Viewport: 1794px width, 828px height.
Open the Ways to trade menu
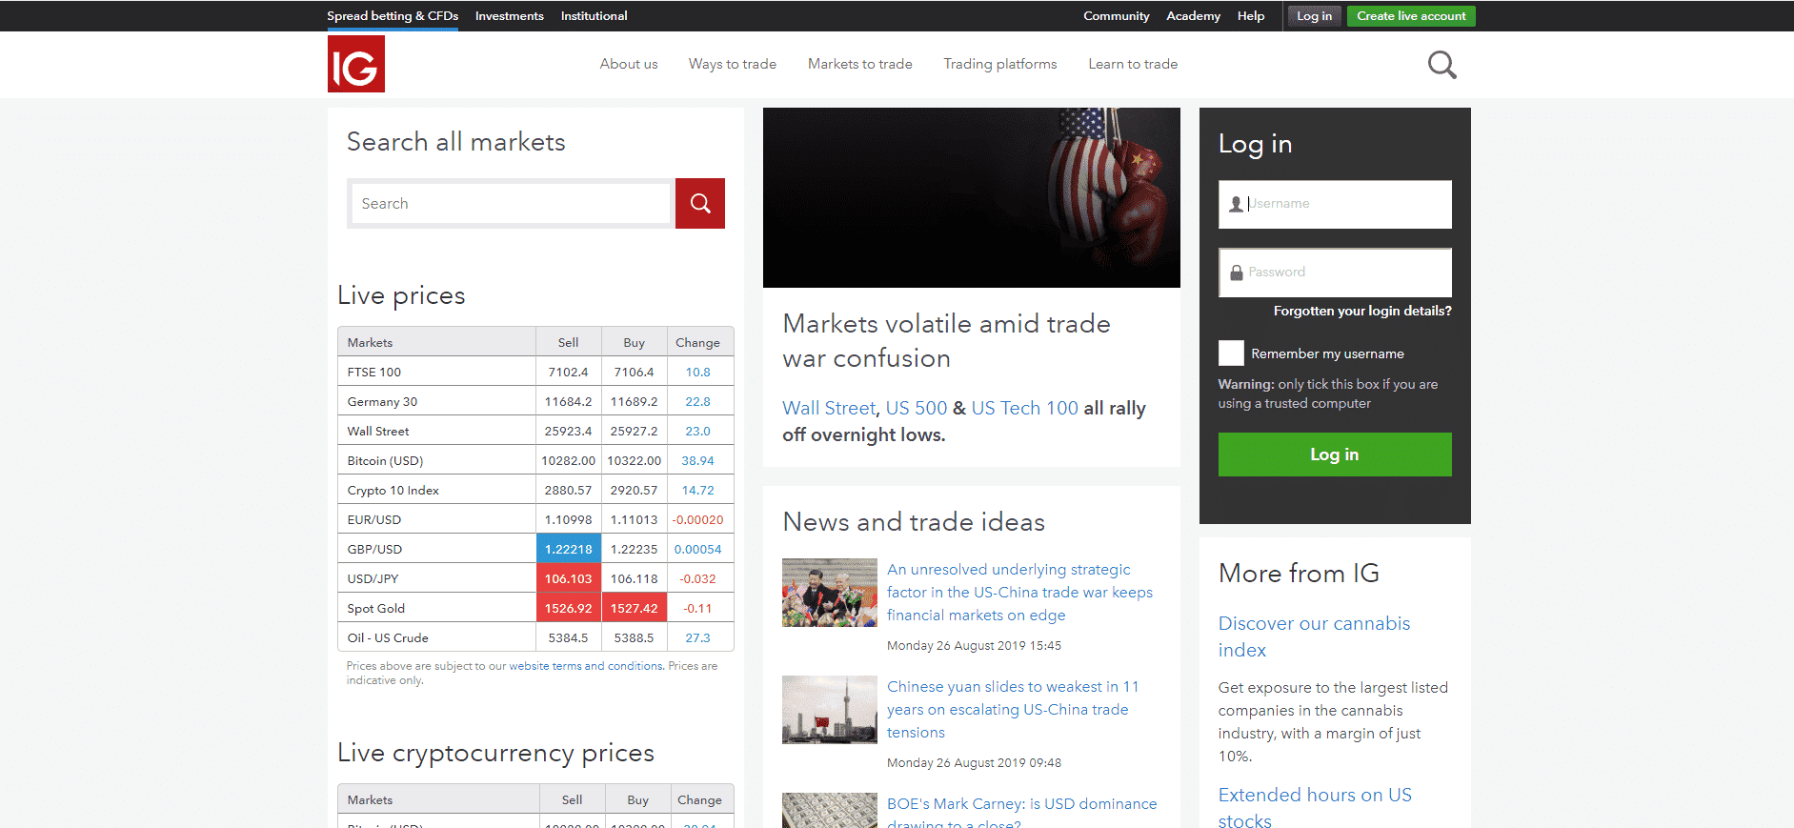pos(732,64)
